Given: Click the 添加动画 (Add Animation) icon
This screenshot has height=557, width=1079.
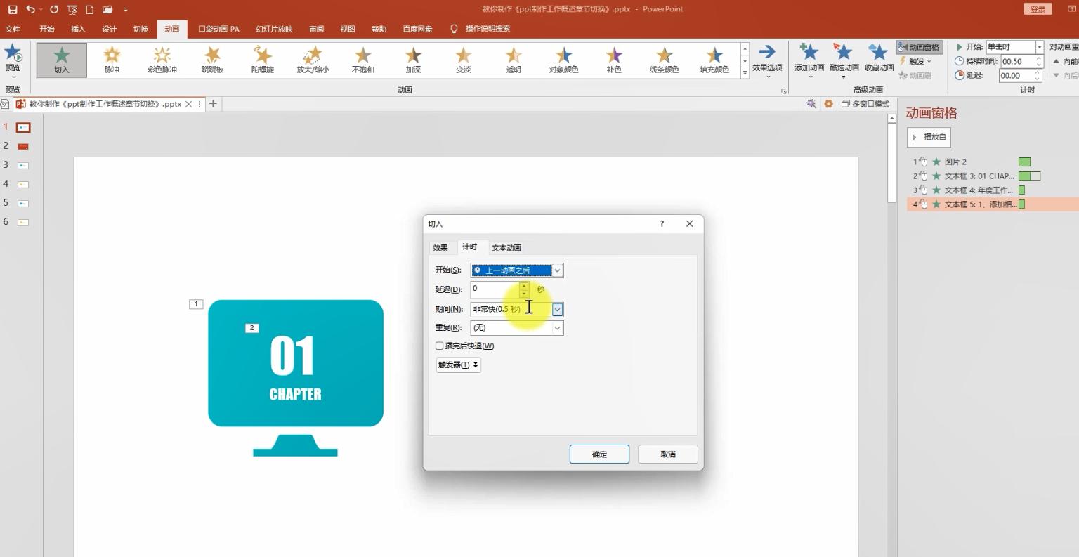Looking at the screenshot, I should tap(809, 55).
